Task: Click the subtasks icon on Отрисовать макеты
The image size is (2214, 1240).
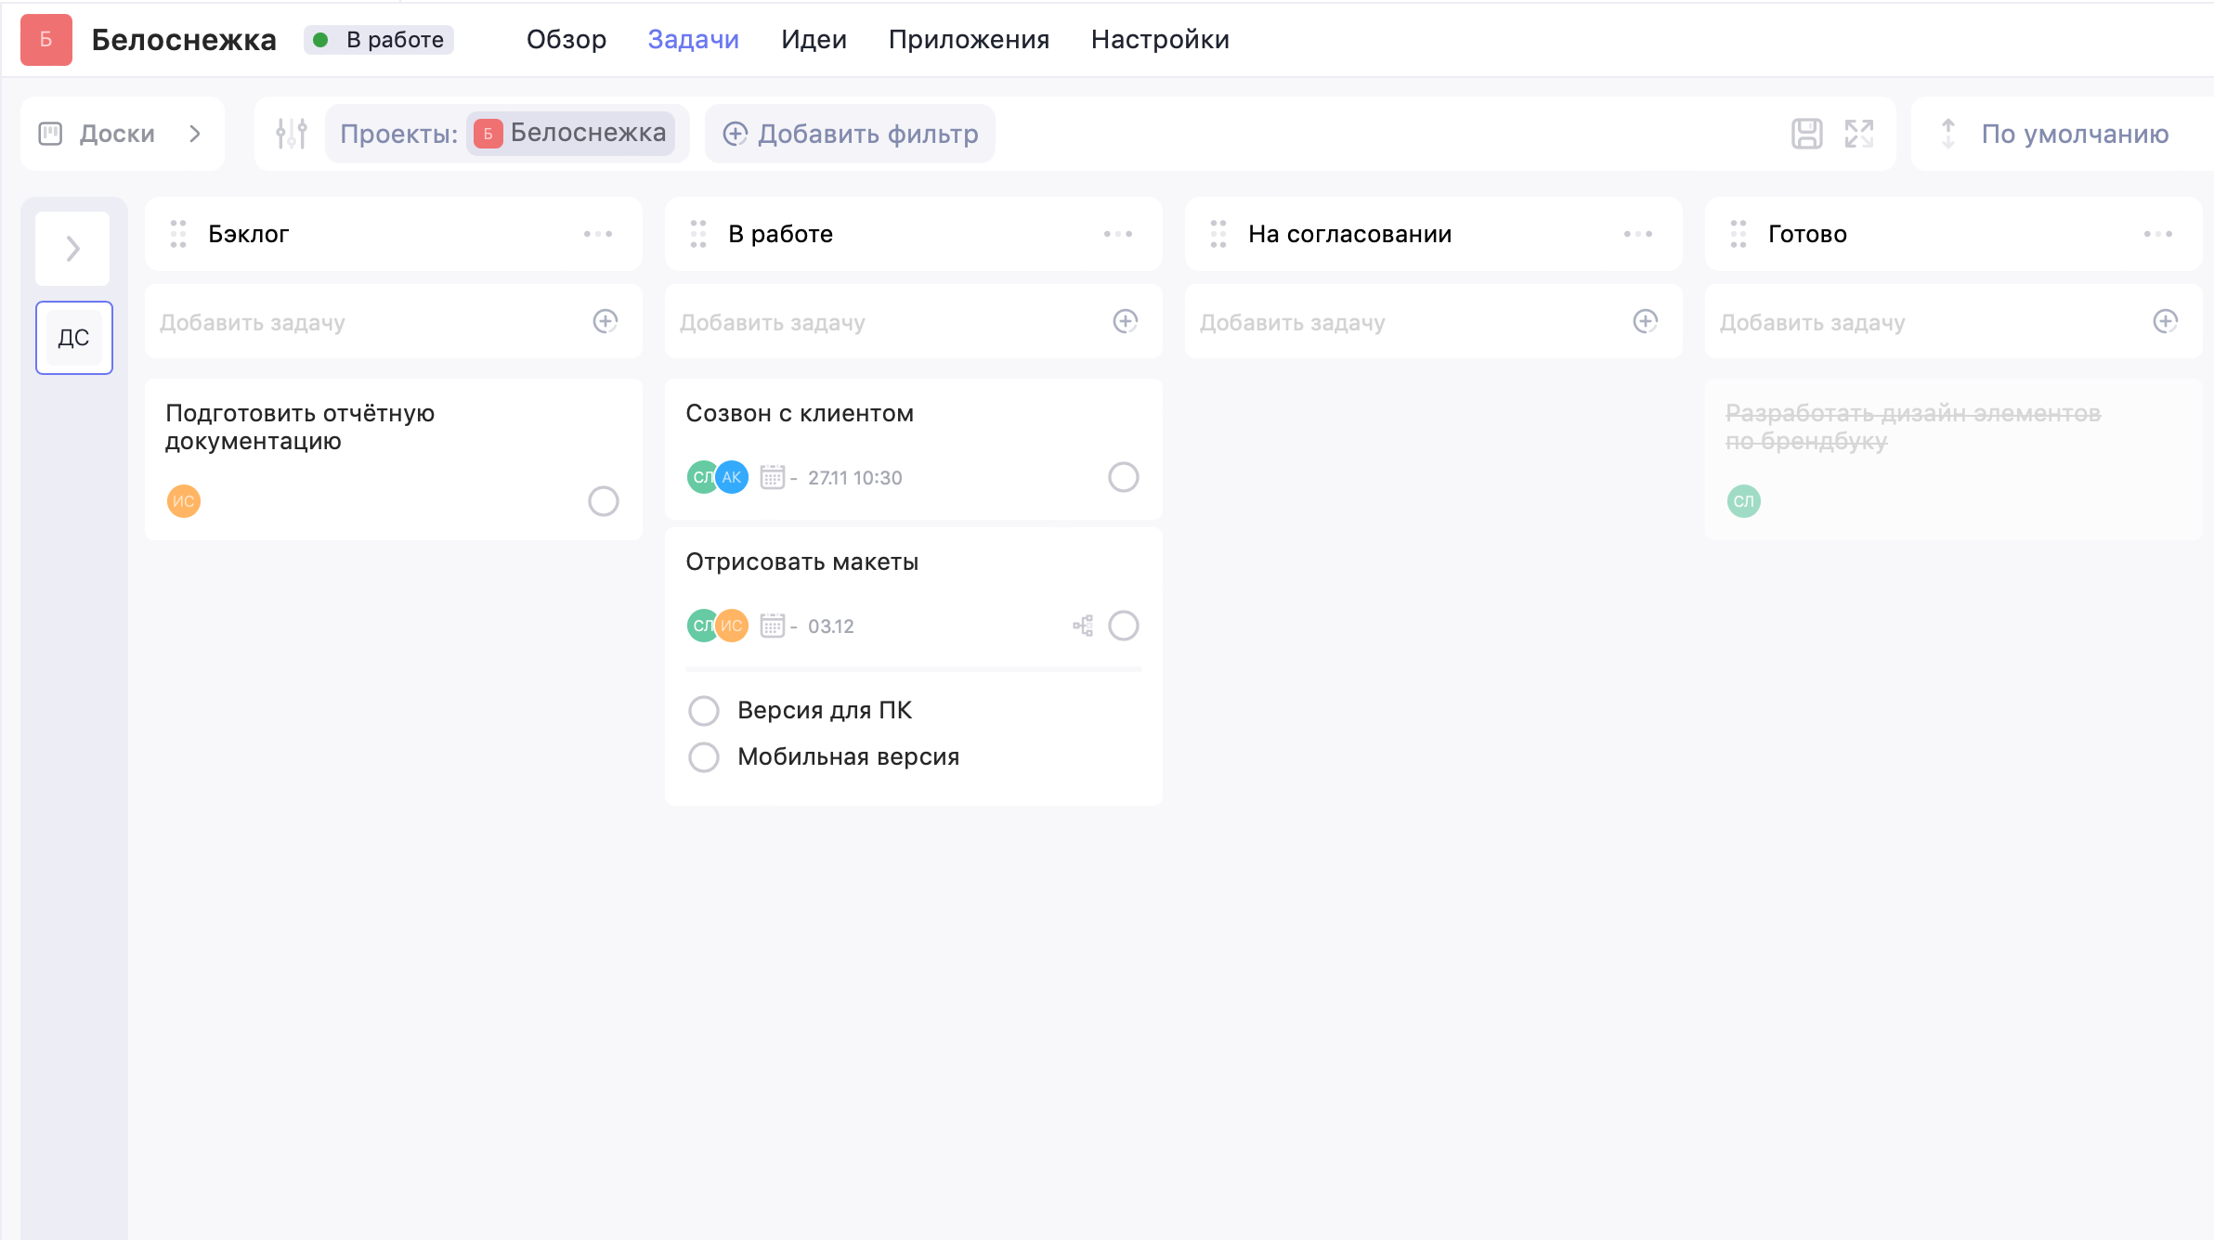Action: [1083, 626]
